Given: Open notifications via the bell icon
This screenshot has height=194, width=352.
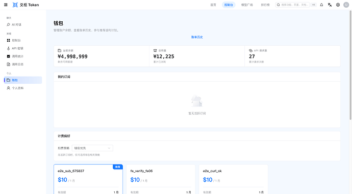Looking at the screenshot, I should pos(321,5).
